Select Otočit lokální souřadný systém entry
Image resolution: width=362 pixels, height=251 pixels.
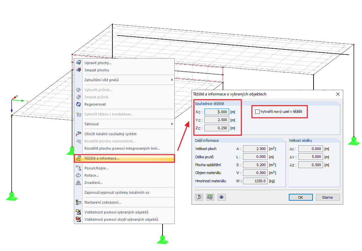(124, 134)
